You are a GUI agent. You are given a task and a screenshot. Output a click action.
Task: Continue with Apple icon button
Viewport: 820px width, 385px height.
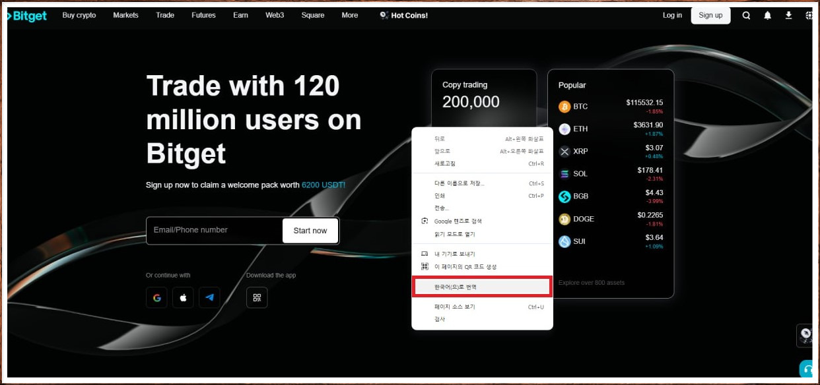point(183,297)
